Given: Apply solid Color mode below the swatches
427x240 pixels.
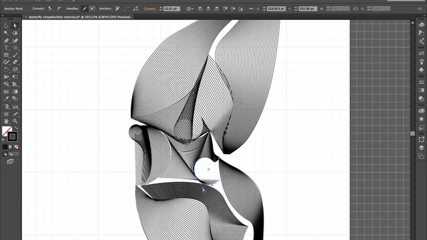Looking at the screenshot, I should click(x=5, y=147).
